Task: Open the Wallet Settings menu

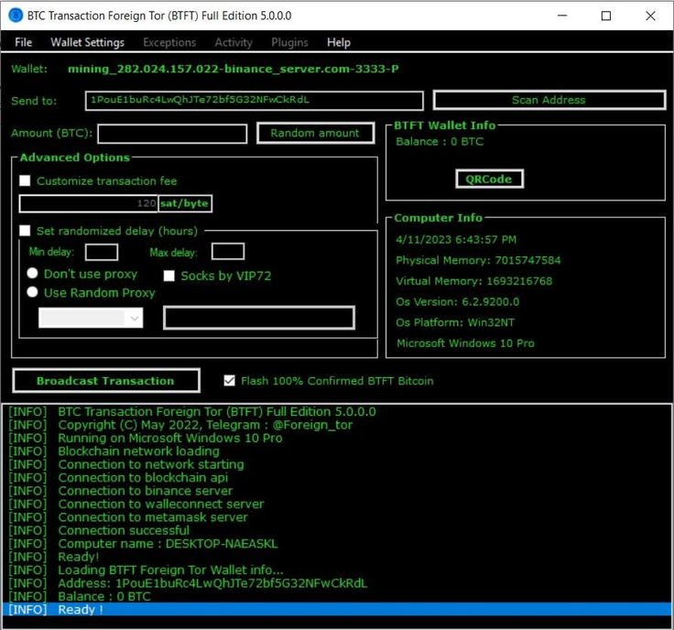Action: coord(87,42)
